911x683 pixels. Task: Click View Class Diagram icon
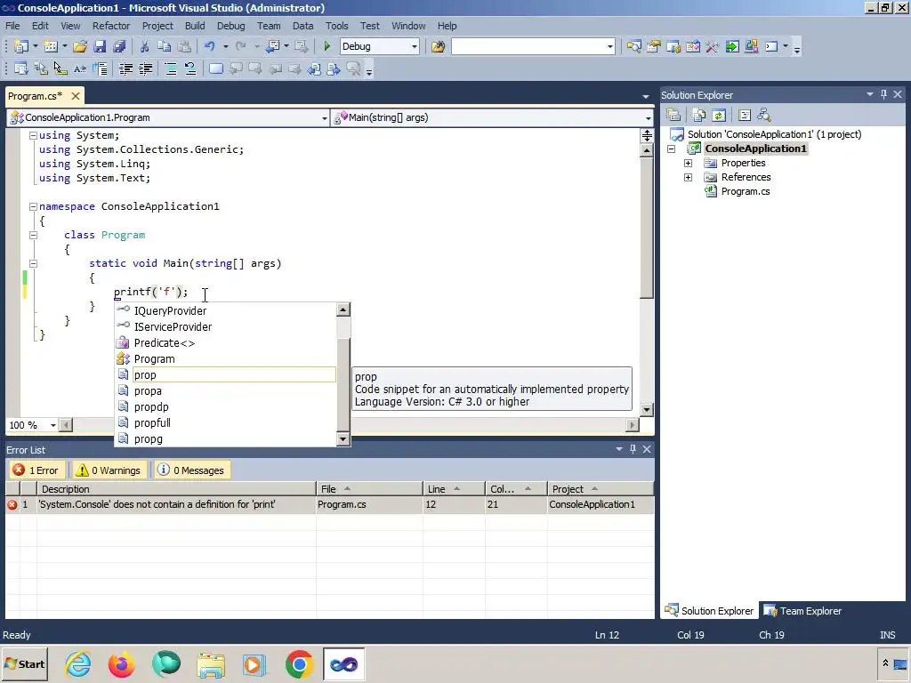[764, 115]
